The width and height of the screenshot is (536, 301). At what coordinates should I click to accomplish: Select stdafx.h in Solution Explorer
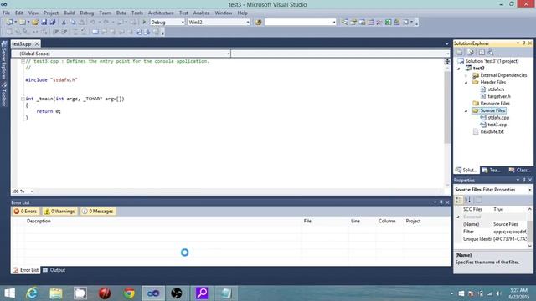coord(496,89)
